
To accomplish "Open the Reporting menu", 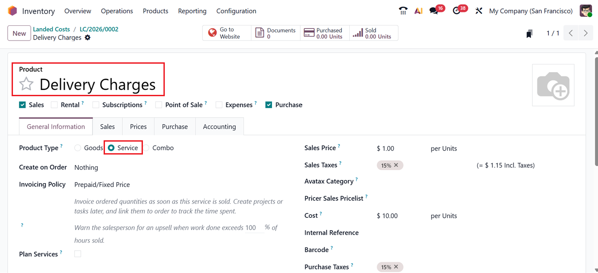I will pyautogui.click(x=192, y=10).
